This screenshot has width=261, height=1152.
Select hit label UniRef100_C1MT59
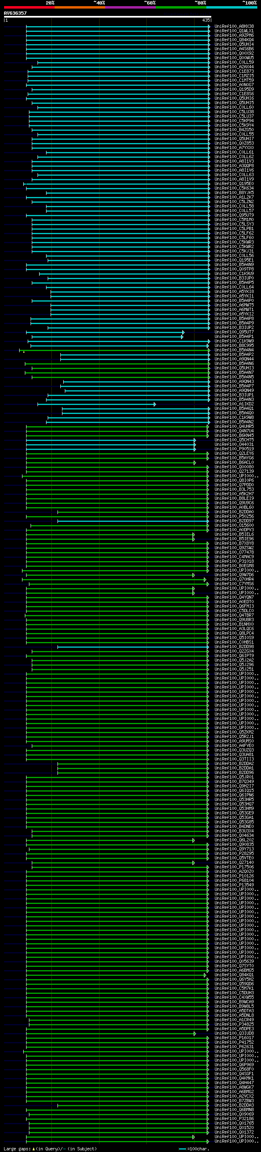click(x=234, y=81)
